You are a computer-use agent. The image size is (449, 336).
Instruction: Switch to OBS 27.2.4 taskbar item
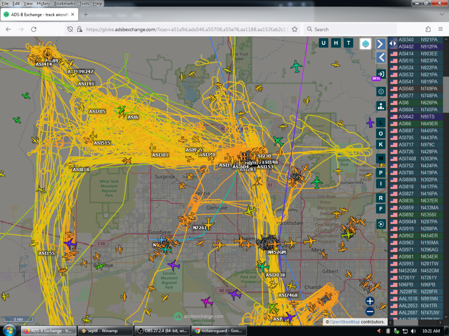coord(162,331)
